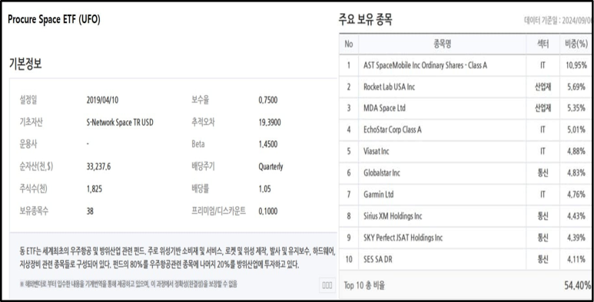Click the Quarterly dividend cycle value

coord(270,166)
